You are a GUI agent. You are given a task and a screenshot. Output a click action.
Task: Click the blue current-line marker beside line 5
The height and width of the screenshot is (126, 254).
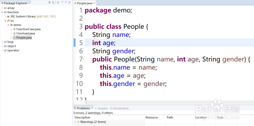tap(74, 43)
